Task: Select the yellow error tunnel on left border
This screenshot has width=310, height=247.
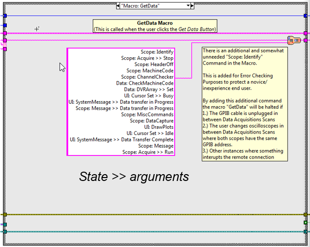Action: pyautogui.click(x=5, y=215)
